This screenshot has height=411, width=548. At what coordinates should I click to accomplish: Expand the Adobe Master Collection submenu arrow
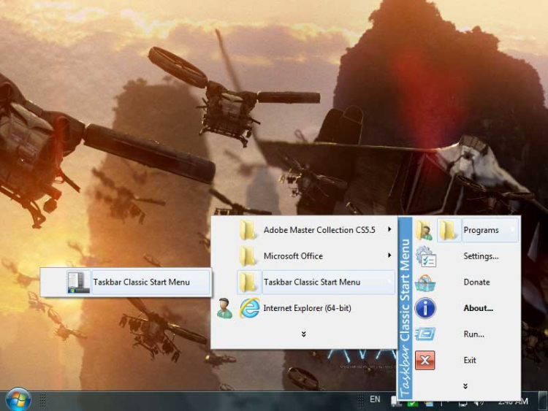389,229
